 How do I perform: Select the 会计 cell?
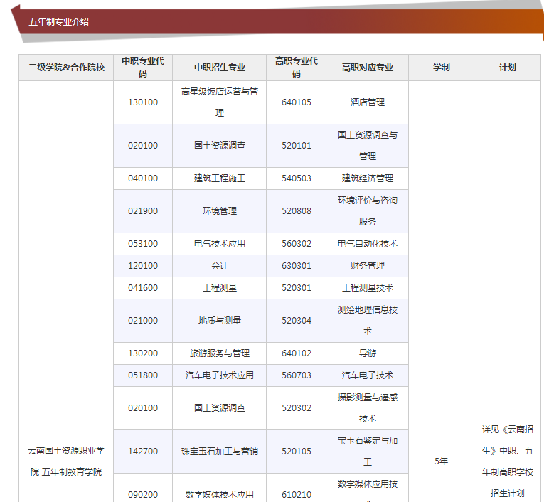tap(219, 266)
